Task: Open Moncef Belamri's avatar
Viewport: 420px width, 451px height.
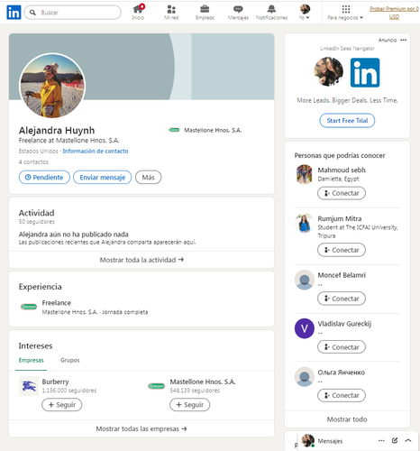Action: [305, 280]
